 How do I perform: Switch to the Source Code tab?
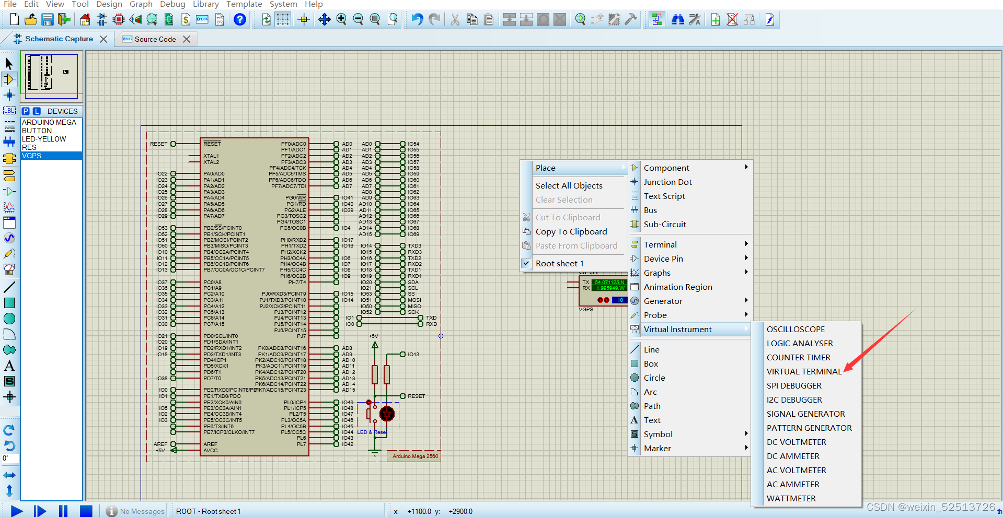(x=155, y=39)
